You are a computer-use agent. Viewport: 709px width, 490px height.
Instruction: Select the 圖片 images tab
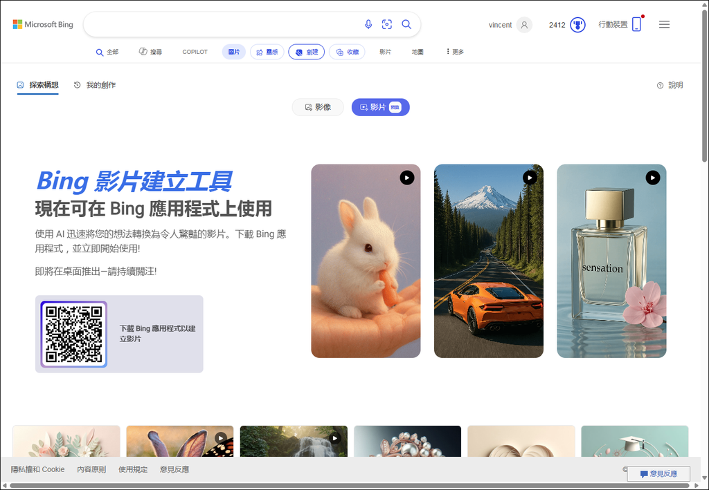pyautogui.click(x=234, y=52)
